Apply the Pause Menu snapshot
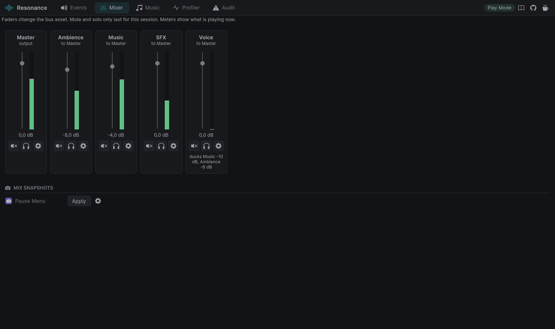 point(79,201)
